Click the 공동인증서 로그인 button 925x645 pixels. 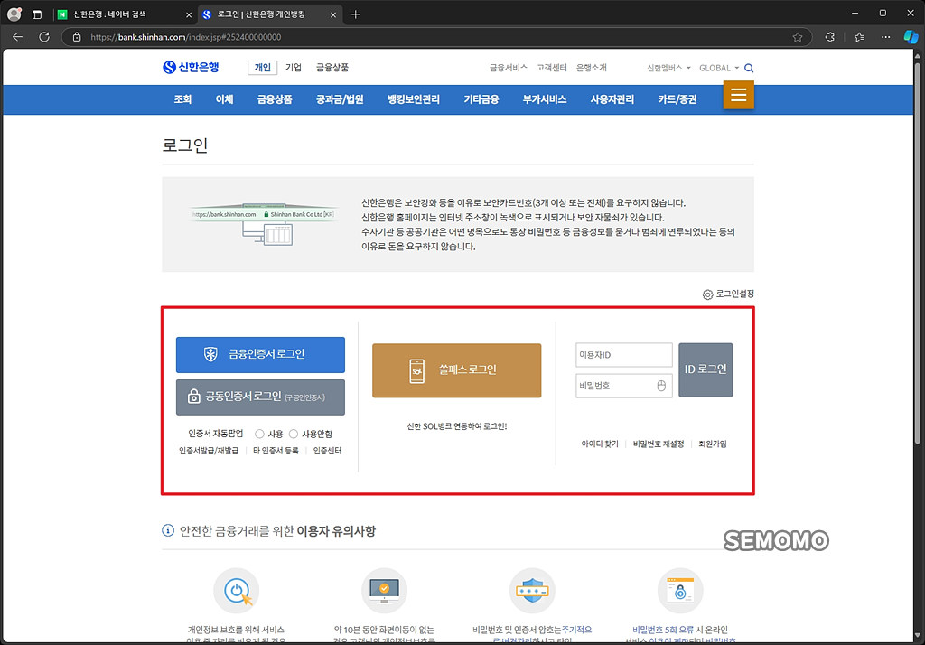click(260, 397)
